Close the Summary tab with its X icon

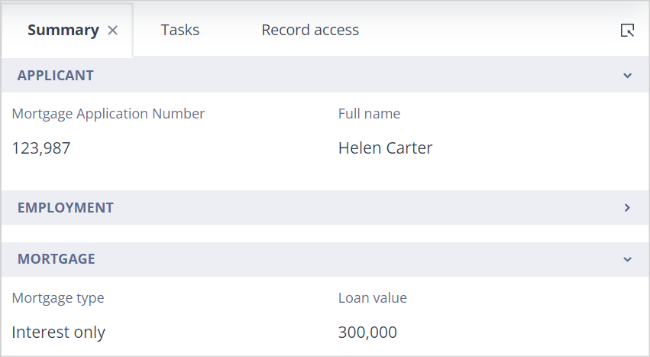(x=113, y=31)
